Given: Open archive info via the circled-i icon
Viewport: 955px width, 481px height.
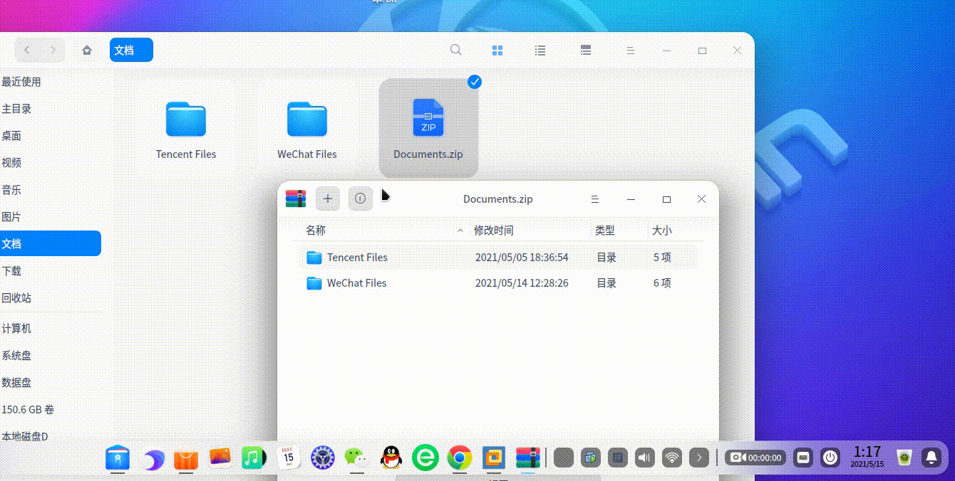Looking at the screenshot, I should pyautogui.click(x=361, y=199).
